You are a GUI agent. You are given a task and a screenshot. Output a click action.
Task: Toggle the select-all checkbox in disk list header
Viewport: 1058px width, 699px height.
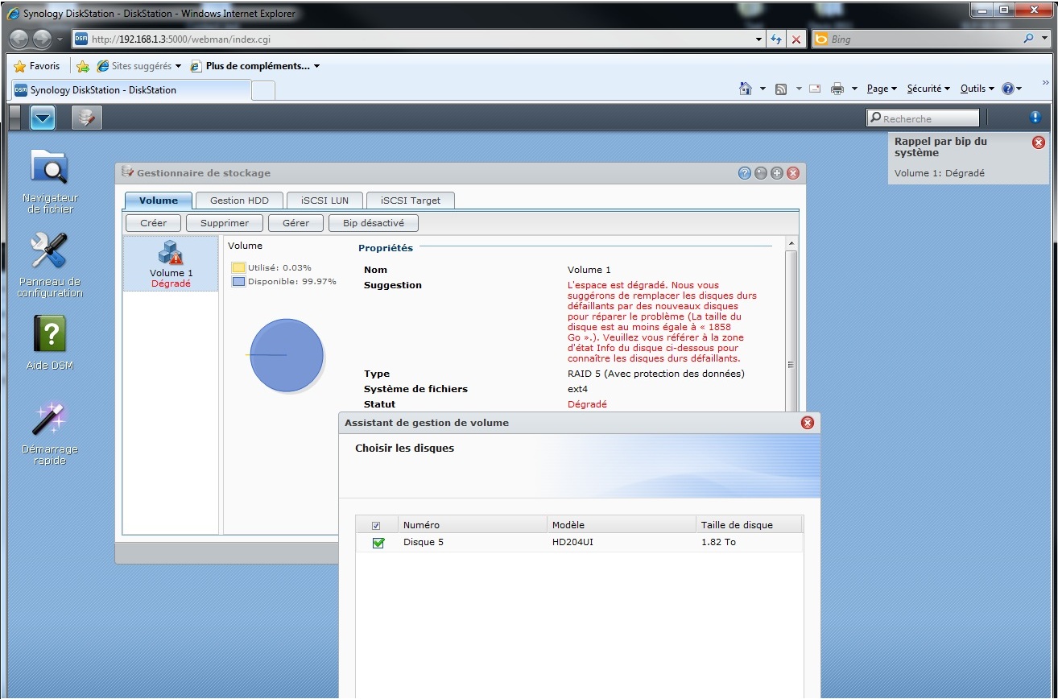click(x=376, y=526)
